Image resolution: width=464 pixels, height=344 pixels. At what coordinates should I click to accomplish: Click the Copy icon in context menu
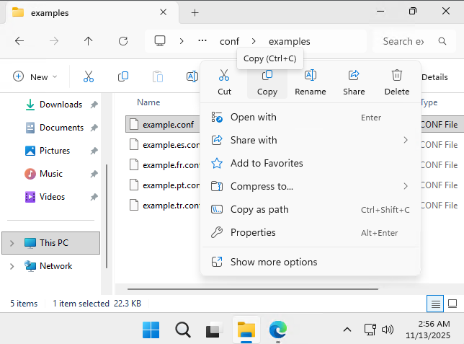coord(267,76)
